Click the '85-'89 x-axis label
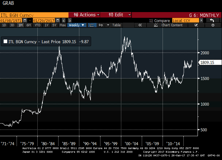The width and height of the screenshot is (222, 160). pyautogui.click(x=69, y=144)
